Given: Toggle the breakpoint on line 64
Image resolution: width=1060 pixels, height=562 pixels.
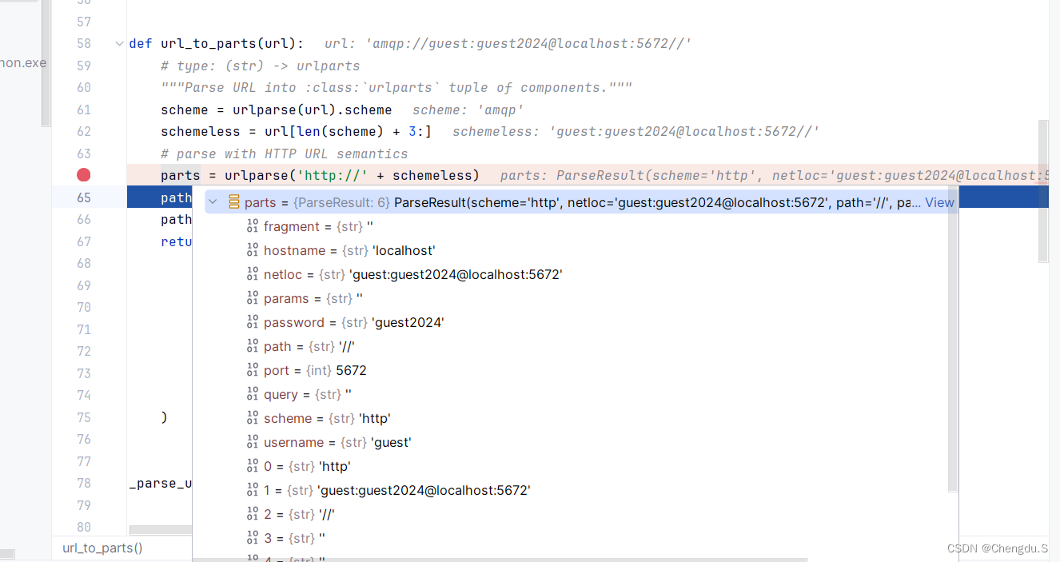Looking at the screenshot, I should (x=83, y=175).
